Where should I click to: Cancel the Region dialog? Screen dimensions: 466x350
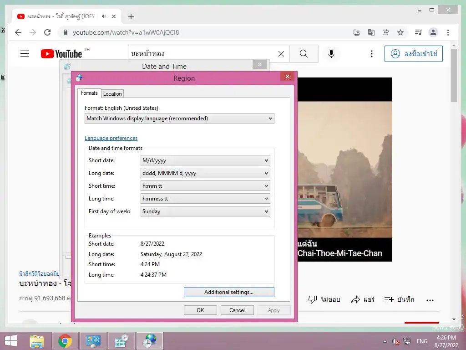237,310
